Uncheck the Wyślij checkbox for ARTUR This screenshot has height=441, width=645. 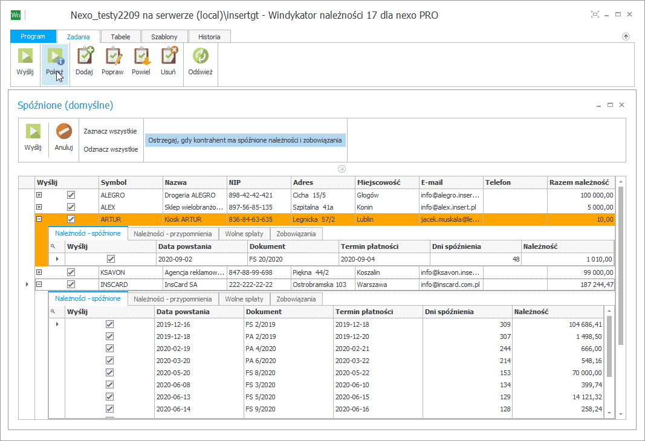[71, 219]
